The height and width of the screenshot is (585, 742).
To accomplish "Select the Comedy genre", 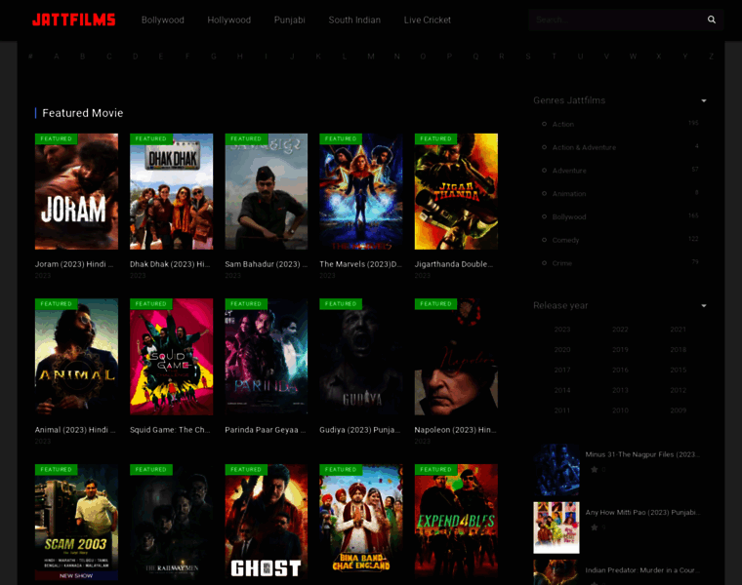I will [565, 240].
